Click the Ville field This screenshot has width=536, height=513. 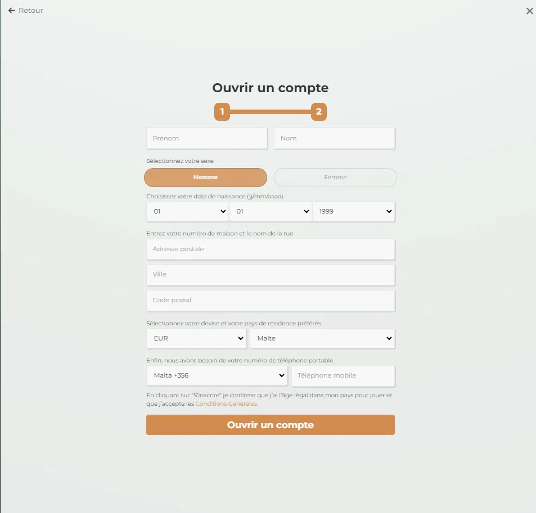tap(271, 275)
